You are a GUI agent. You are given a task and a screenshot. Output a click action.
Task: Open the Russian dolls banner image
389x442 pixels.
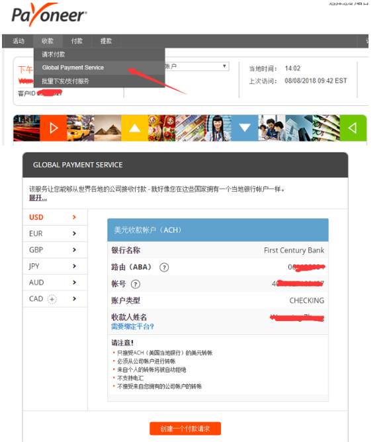point(162,128)
